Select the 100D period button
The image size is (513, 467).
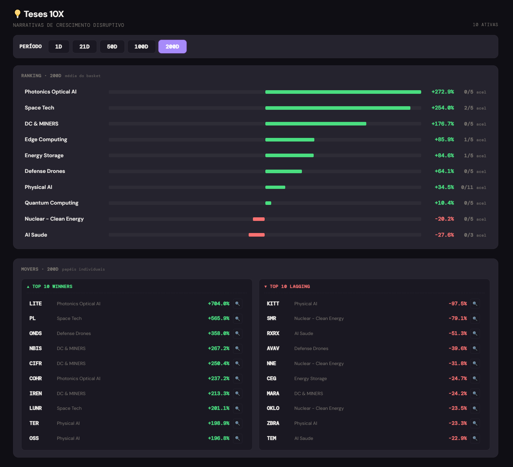coord(141,46)
